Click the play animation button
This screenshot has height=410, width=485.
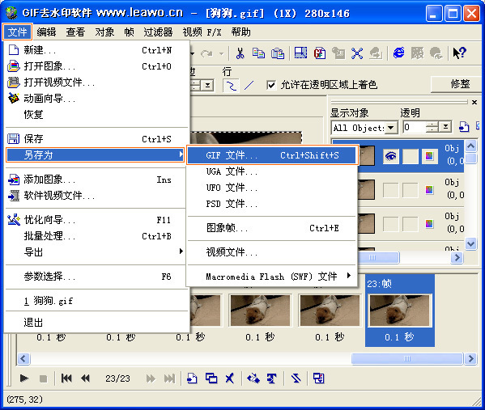24,378
